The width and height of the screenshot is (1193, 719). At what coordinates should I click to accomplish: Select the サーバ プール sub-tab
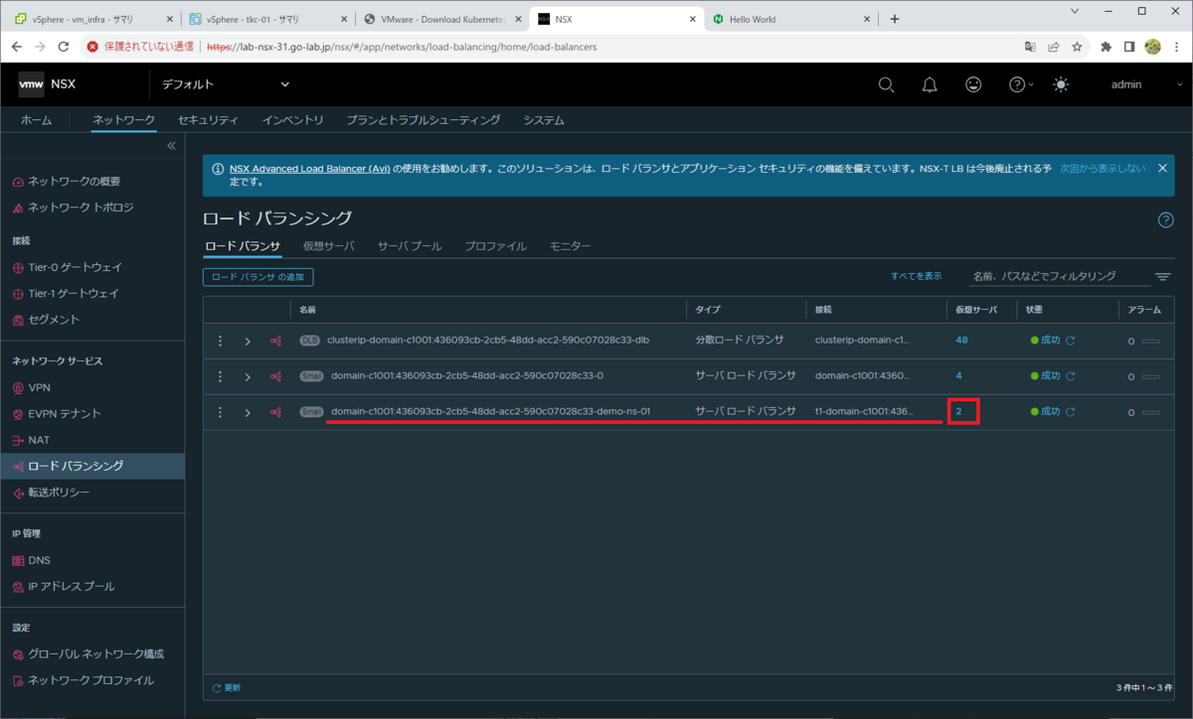[x=410, y=245]
